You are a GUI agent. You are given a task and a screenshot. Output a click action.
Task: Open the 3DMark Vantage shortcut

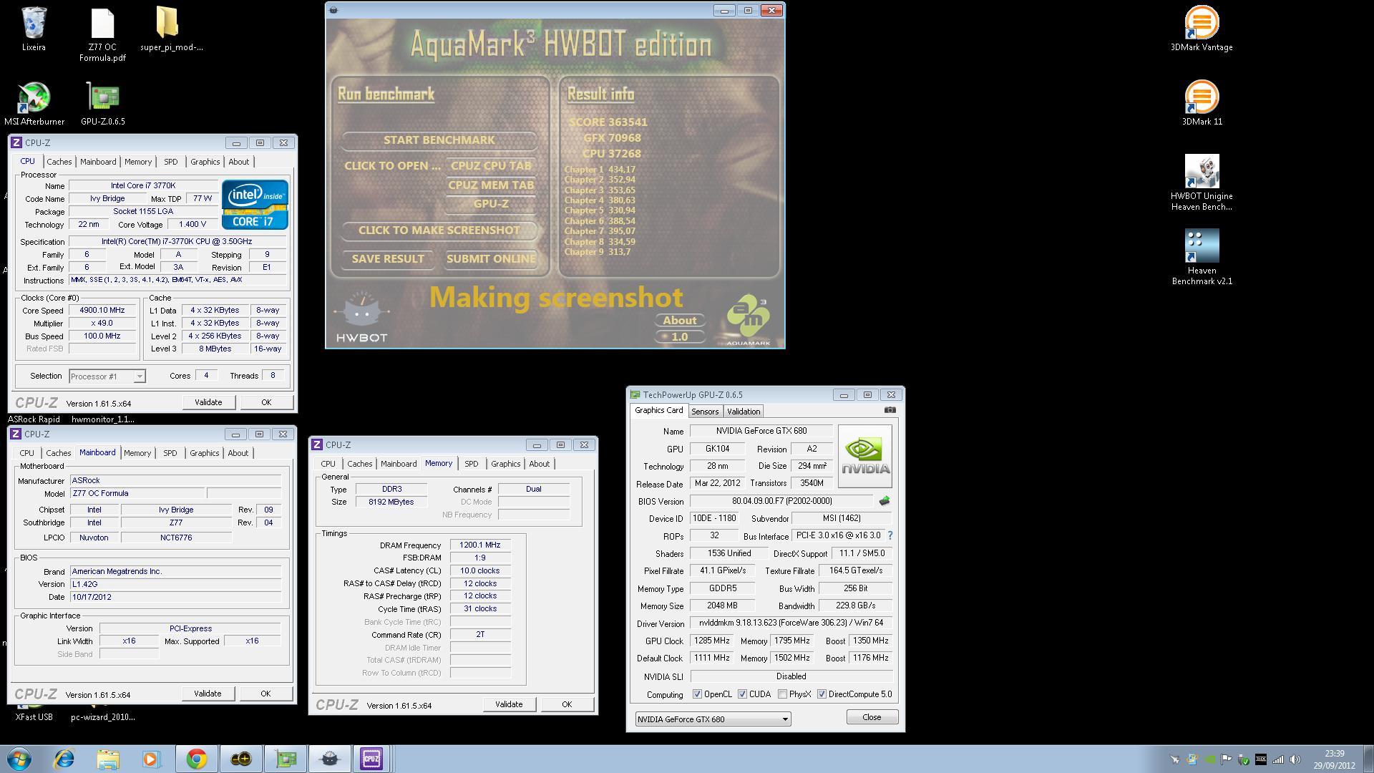[x=1202, y=29]
